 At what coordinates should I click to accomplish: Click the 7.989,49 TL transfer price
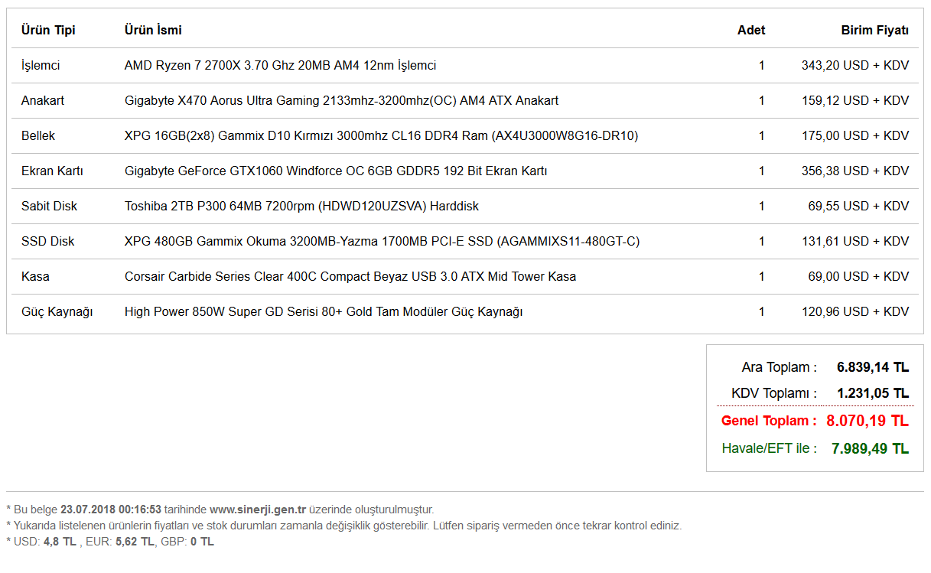tap(871, 448)
